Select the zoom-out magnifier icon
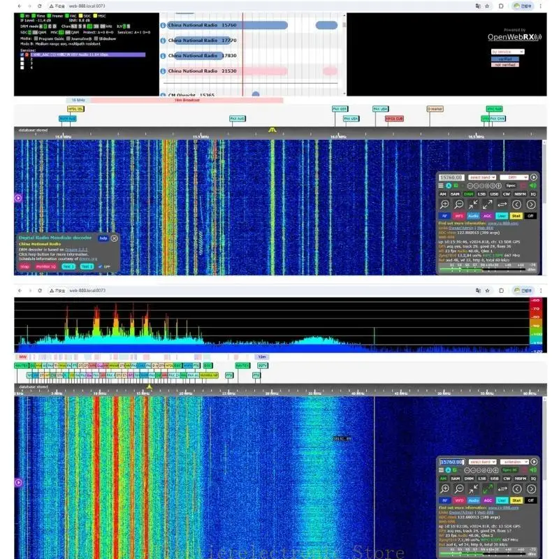 pyautogui.click(x=458, y=204)
